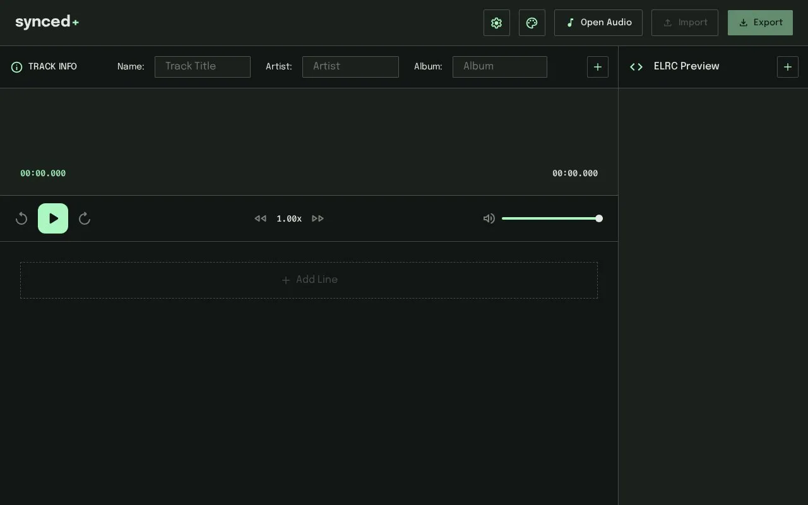Expand ELRC Preview with plus button

[x=788, y=67]
